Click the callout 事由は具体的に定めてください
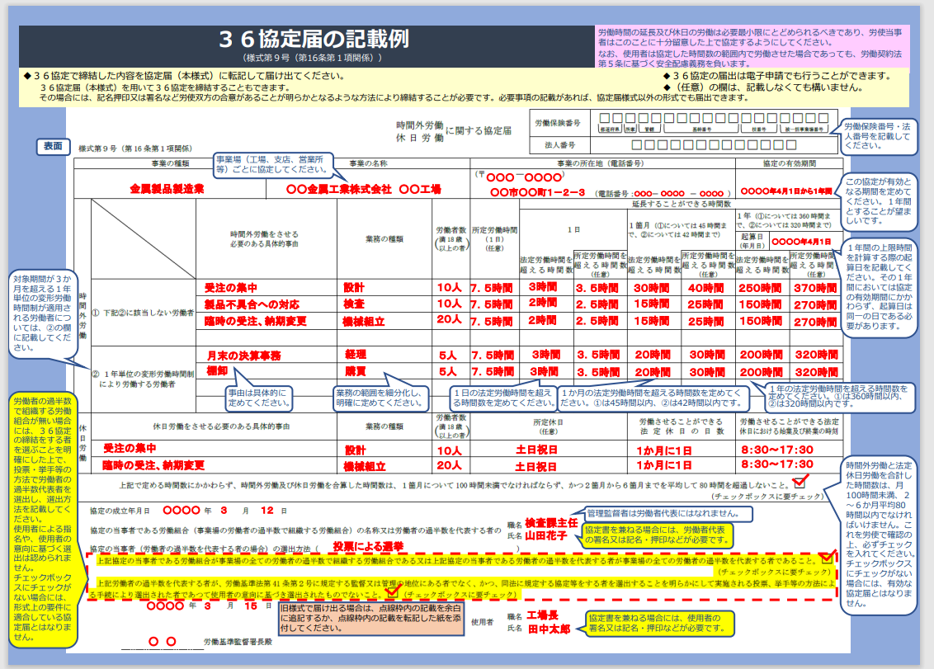The image size is (934, 669). tap(260, 398)
